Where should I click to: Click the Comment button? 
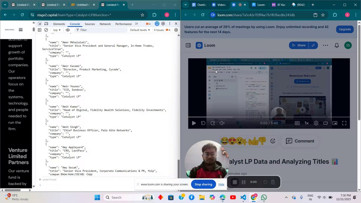(300, 141)
